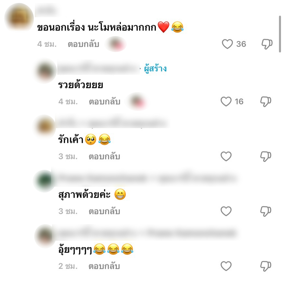Click the comments scrollbar on the right
Image resolution: width=283 pixels, height=282 pixels.
pos(280,34)
